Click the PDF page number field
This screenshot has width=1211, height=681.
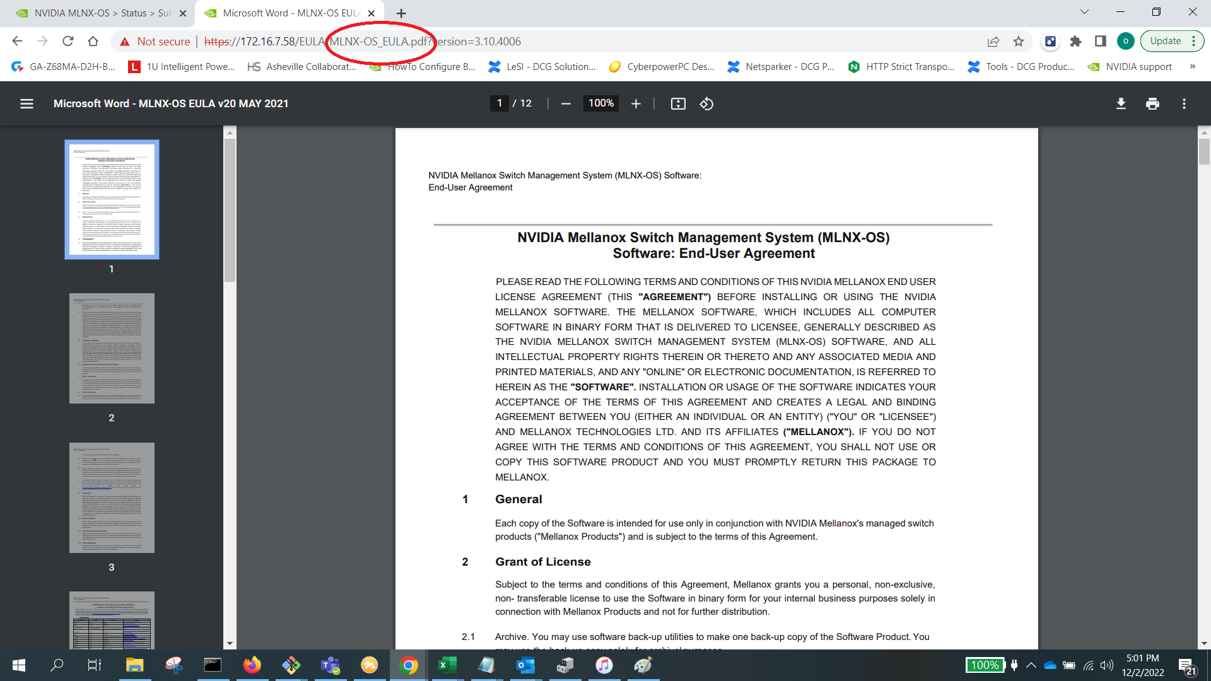pyautogui.click(x=500, y=103)
